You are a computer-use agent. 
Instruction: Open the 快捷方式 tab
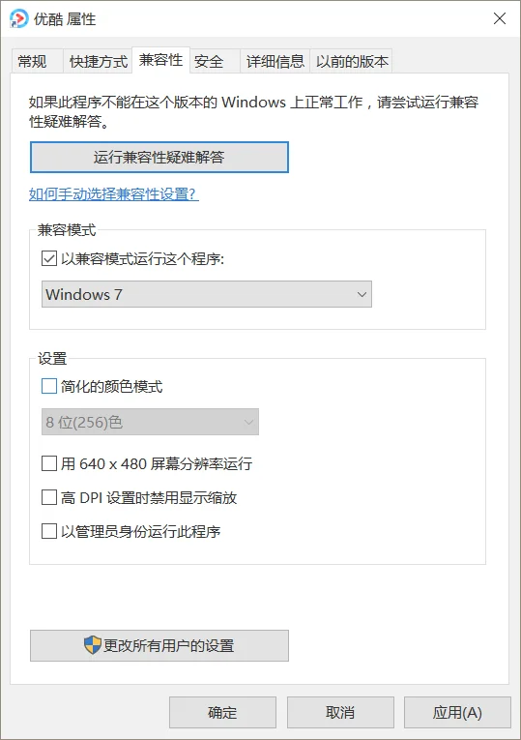(98, 61)
